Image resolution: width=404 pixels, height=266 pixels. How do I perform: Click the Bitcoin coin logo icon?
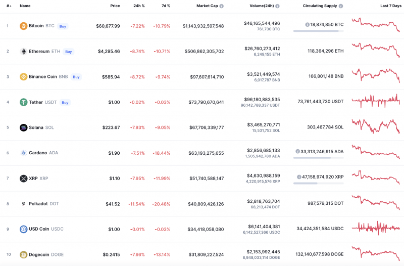[23, 26]
